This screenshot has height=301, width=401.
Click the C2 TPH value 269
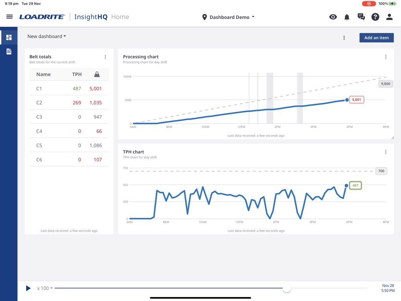point(77,103)
